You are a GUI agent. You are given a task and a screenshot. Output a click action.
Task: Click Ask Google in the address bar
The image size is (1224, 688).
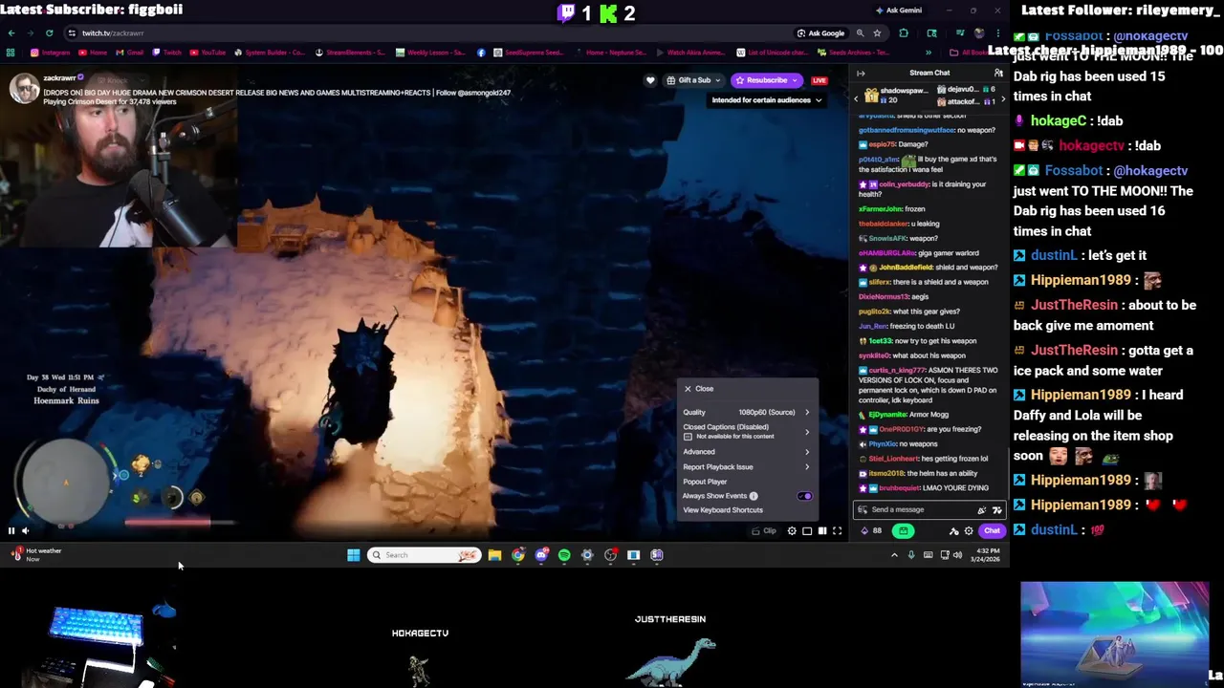pyautogui.click(x=821, y=33)
